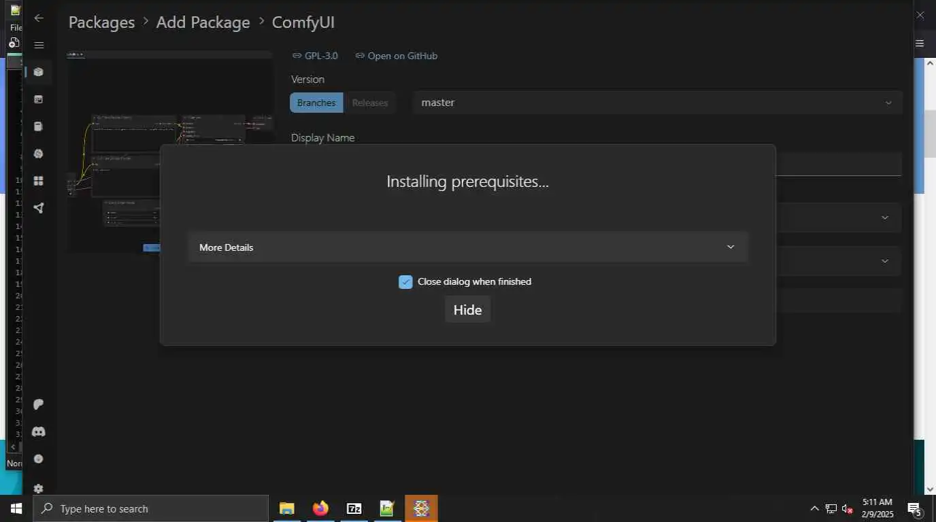Screen dimensions: 936x522
Task: Open Packages page via cube sidebar icon
Action: [39, 72]
